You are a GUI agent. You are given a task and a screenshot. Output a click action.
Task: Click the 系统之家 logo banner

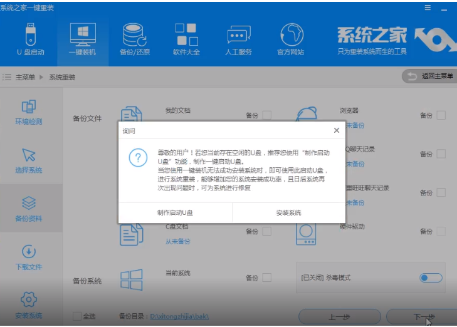click(x=396, y=40)
